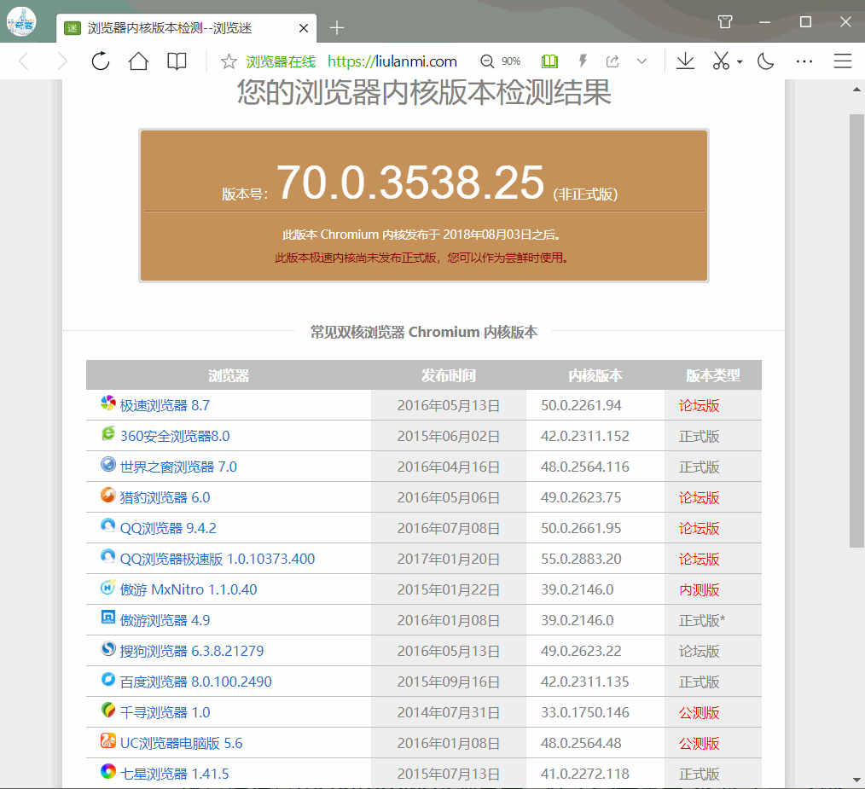This screenshot has height=789, width=865.
Task: Click the 90% zoom magnifier icon
Action: [x=487, y=61]
